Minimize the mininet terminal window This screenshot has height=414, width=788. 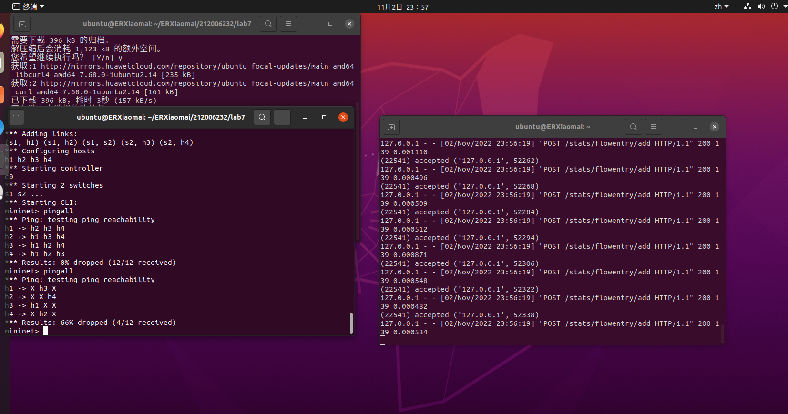coord(305,117)
